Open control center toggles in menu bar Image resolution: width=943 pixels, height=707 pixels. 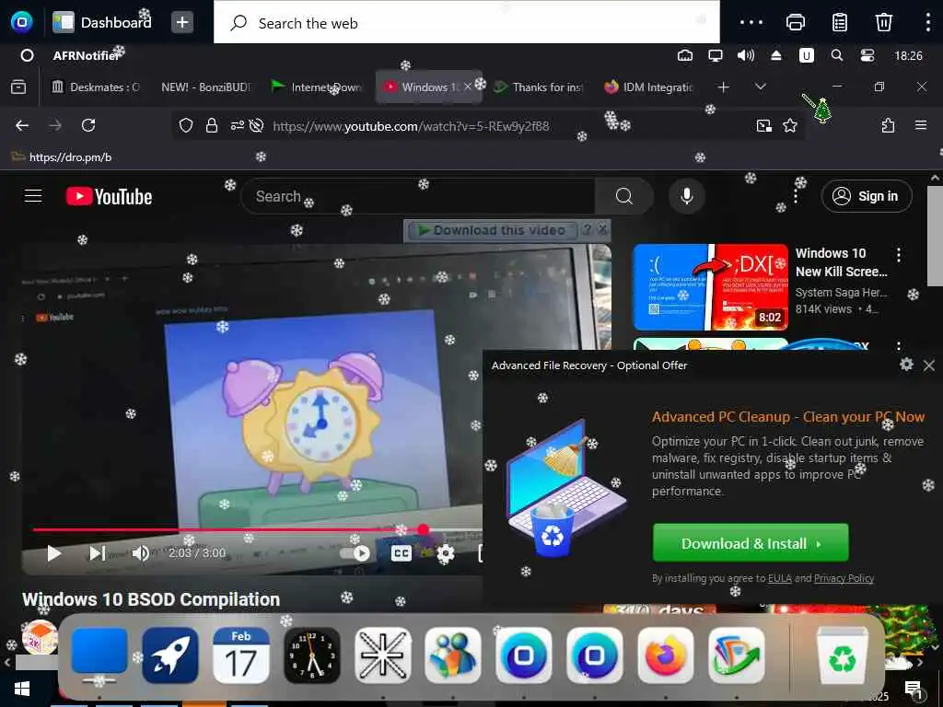[867, 56]
